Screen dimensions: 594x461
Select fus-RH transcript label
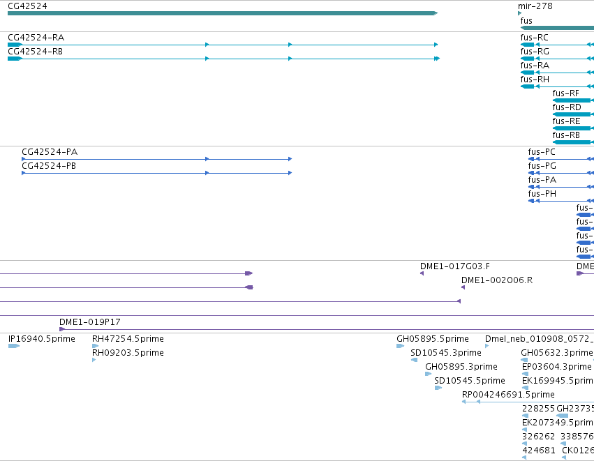[x=535, y=80]
